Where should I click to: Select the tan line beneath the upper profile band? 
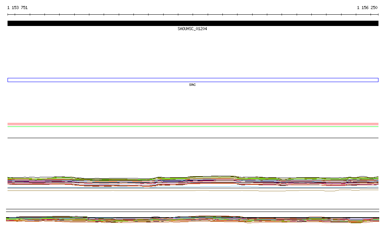(193, 190)
